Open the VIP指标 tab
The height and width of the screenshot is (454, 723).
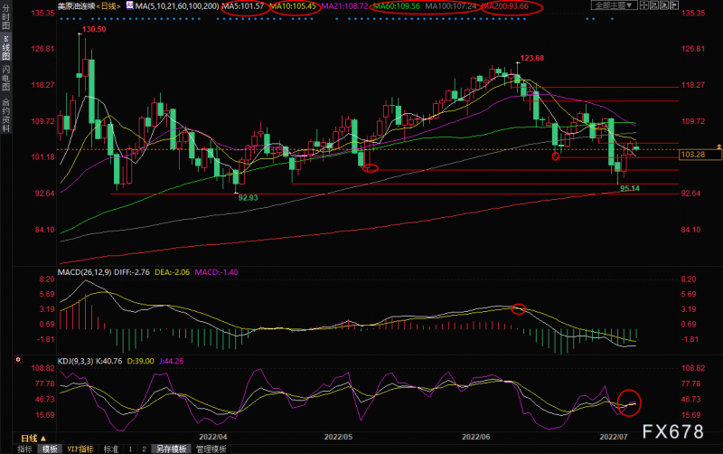pyautogui.click(x=80, y=449)
